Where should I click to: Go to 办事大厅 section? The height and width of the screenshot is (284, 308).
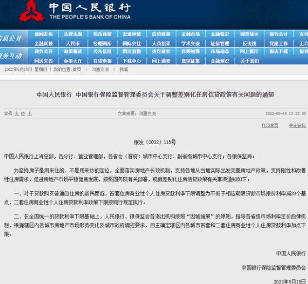click(x=73, y=61)
